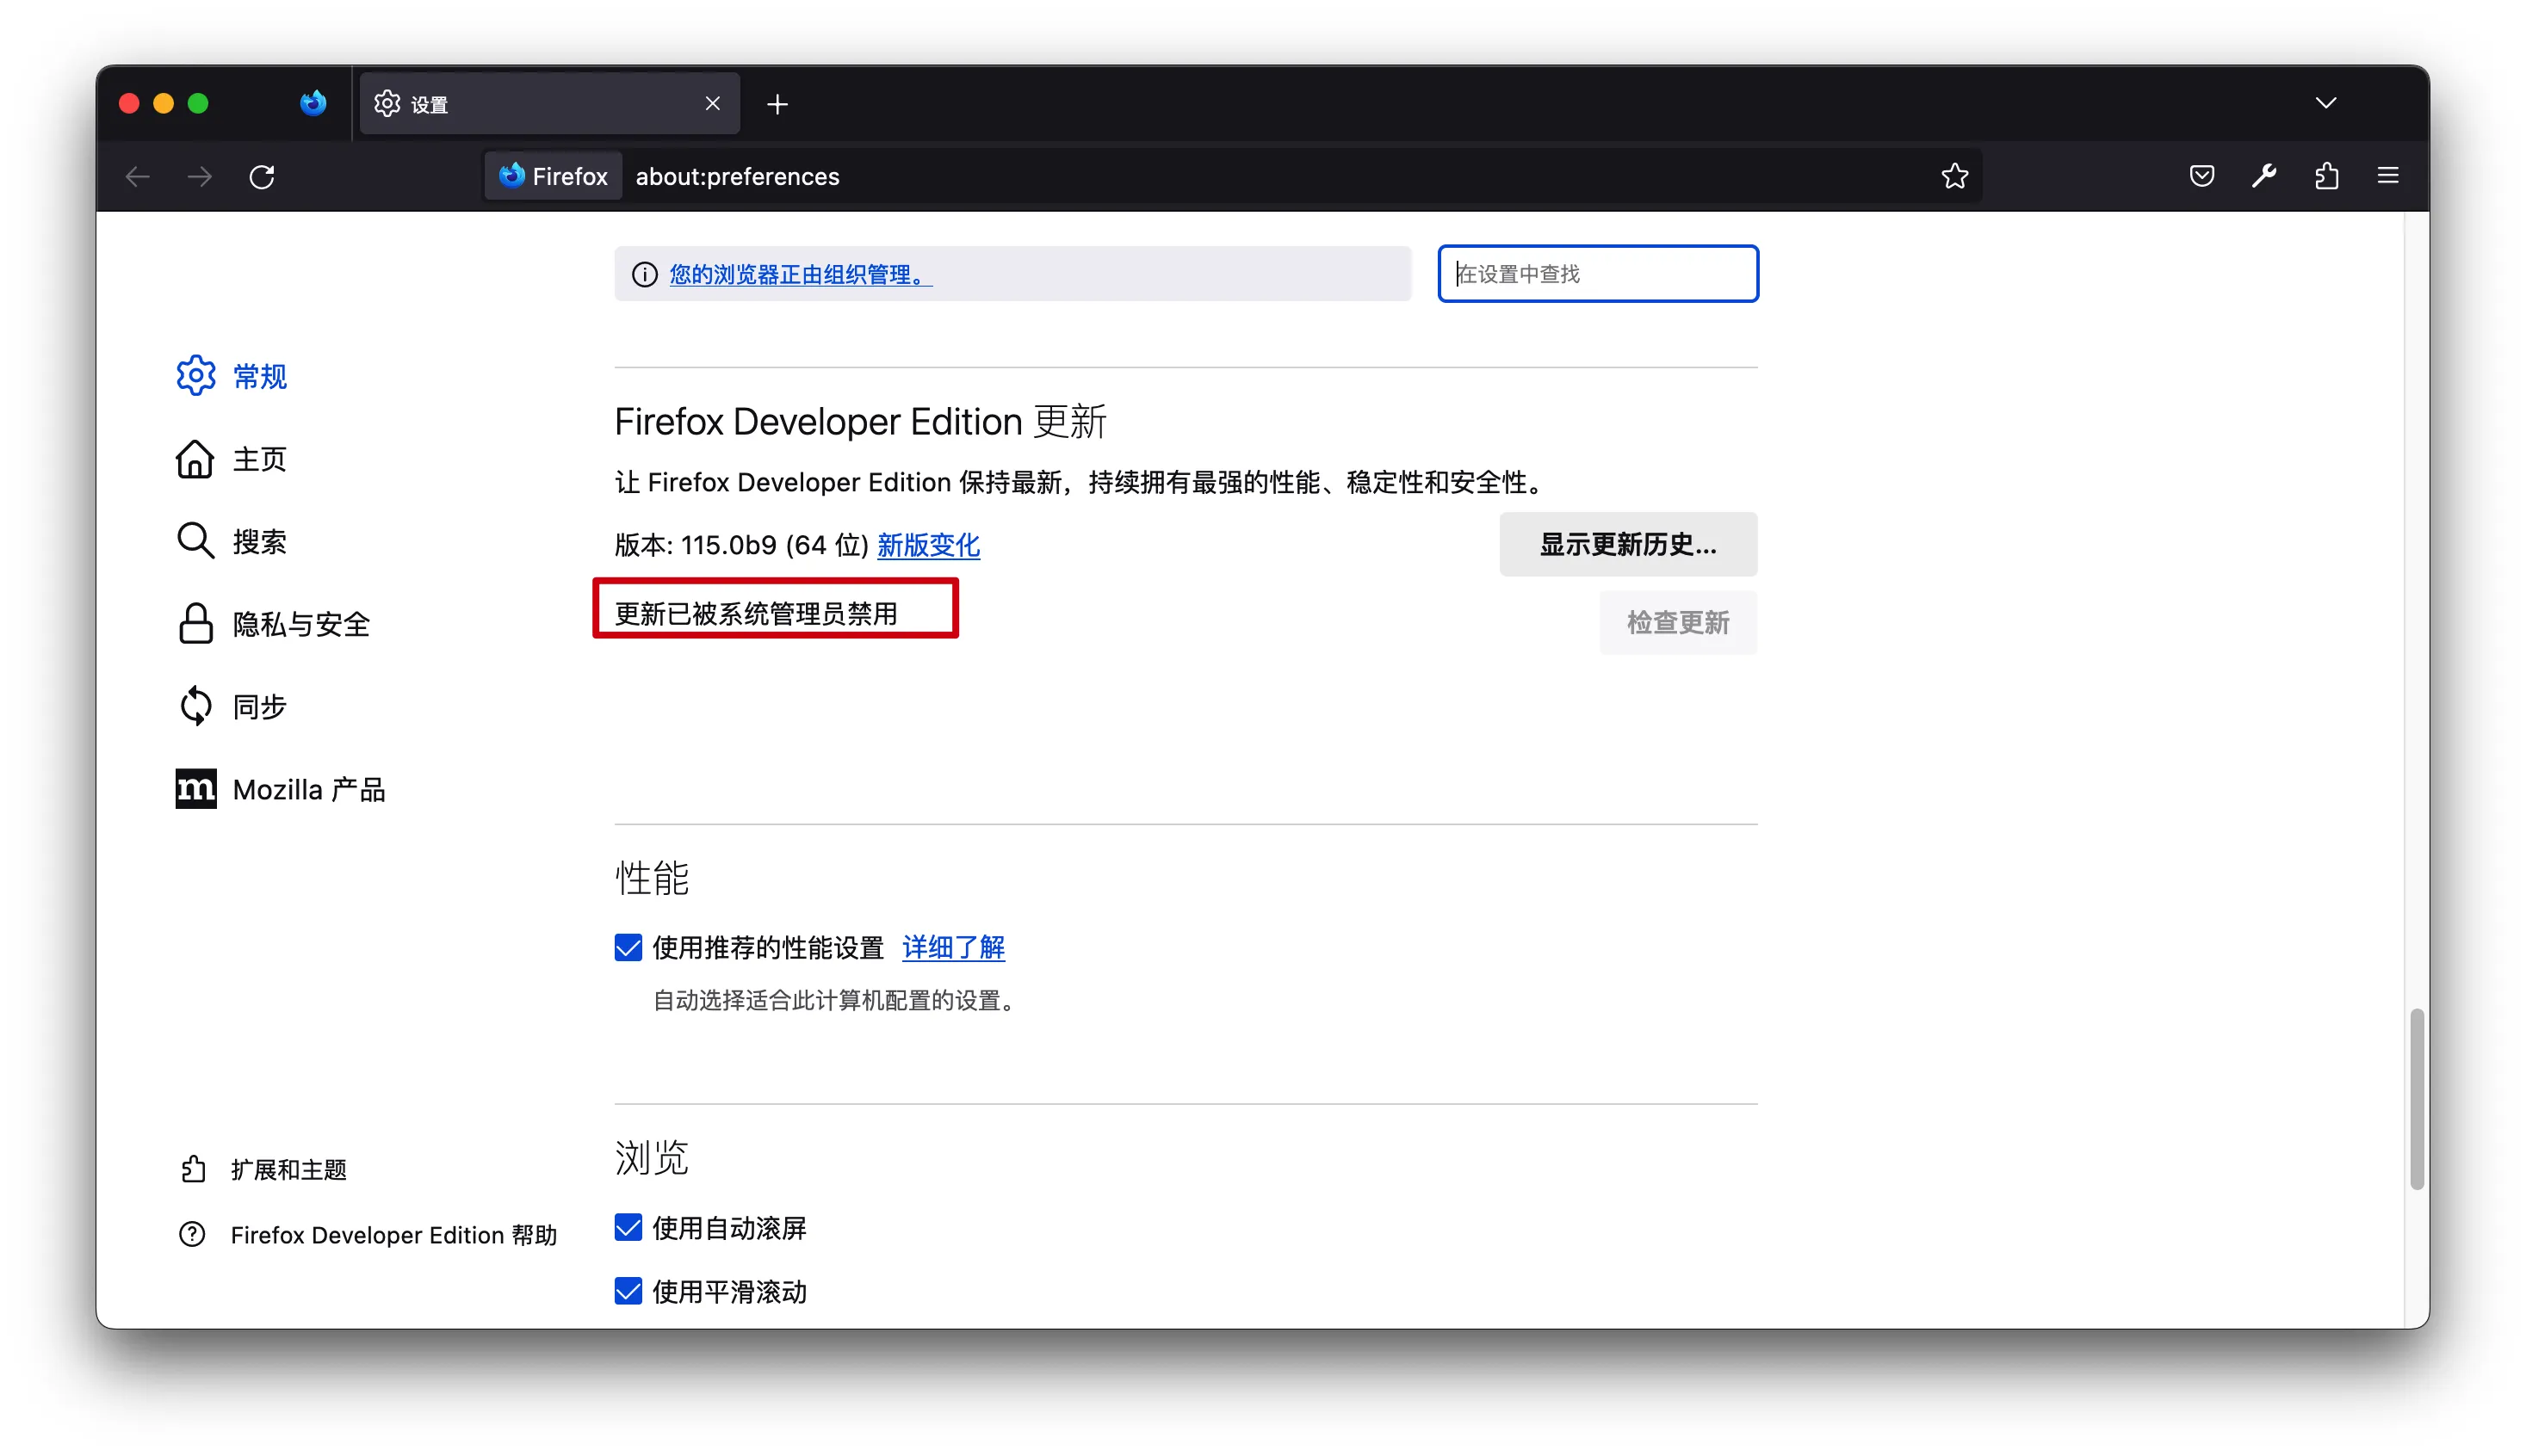Screen dimensions: 2526x1456
Task: Open a new tab with the plus button
Action: tap(777, 104)
